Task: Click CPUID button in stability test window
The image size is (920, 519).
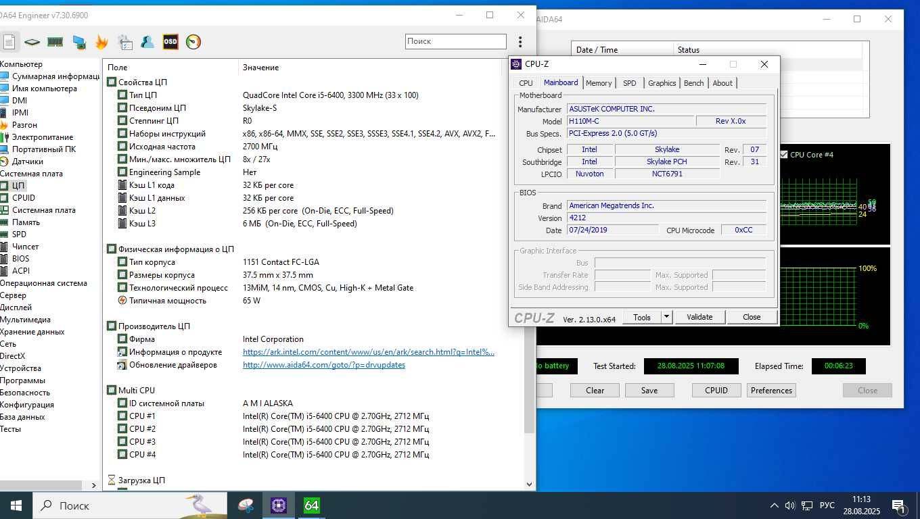Action: tap(716, 390)
